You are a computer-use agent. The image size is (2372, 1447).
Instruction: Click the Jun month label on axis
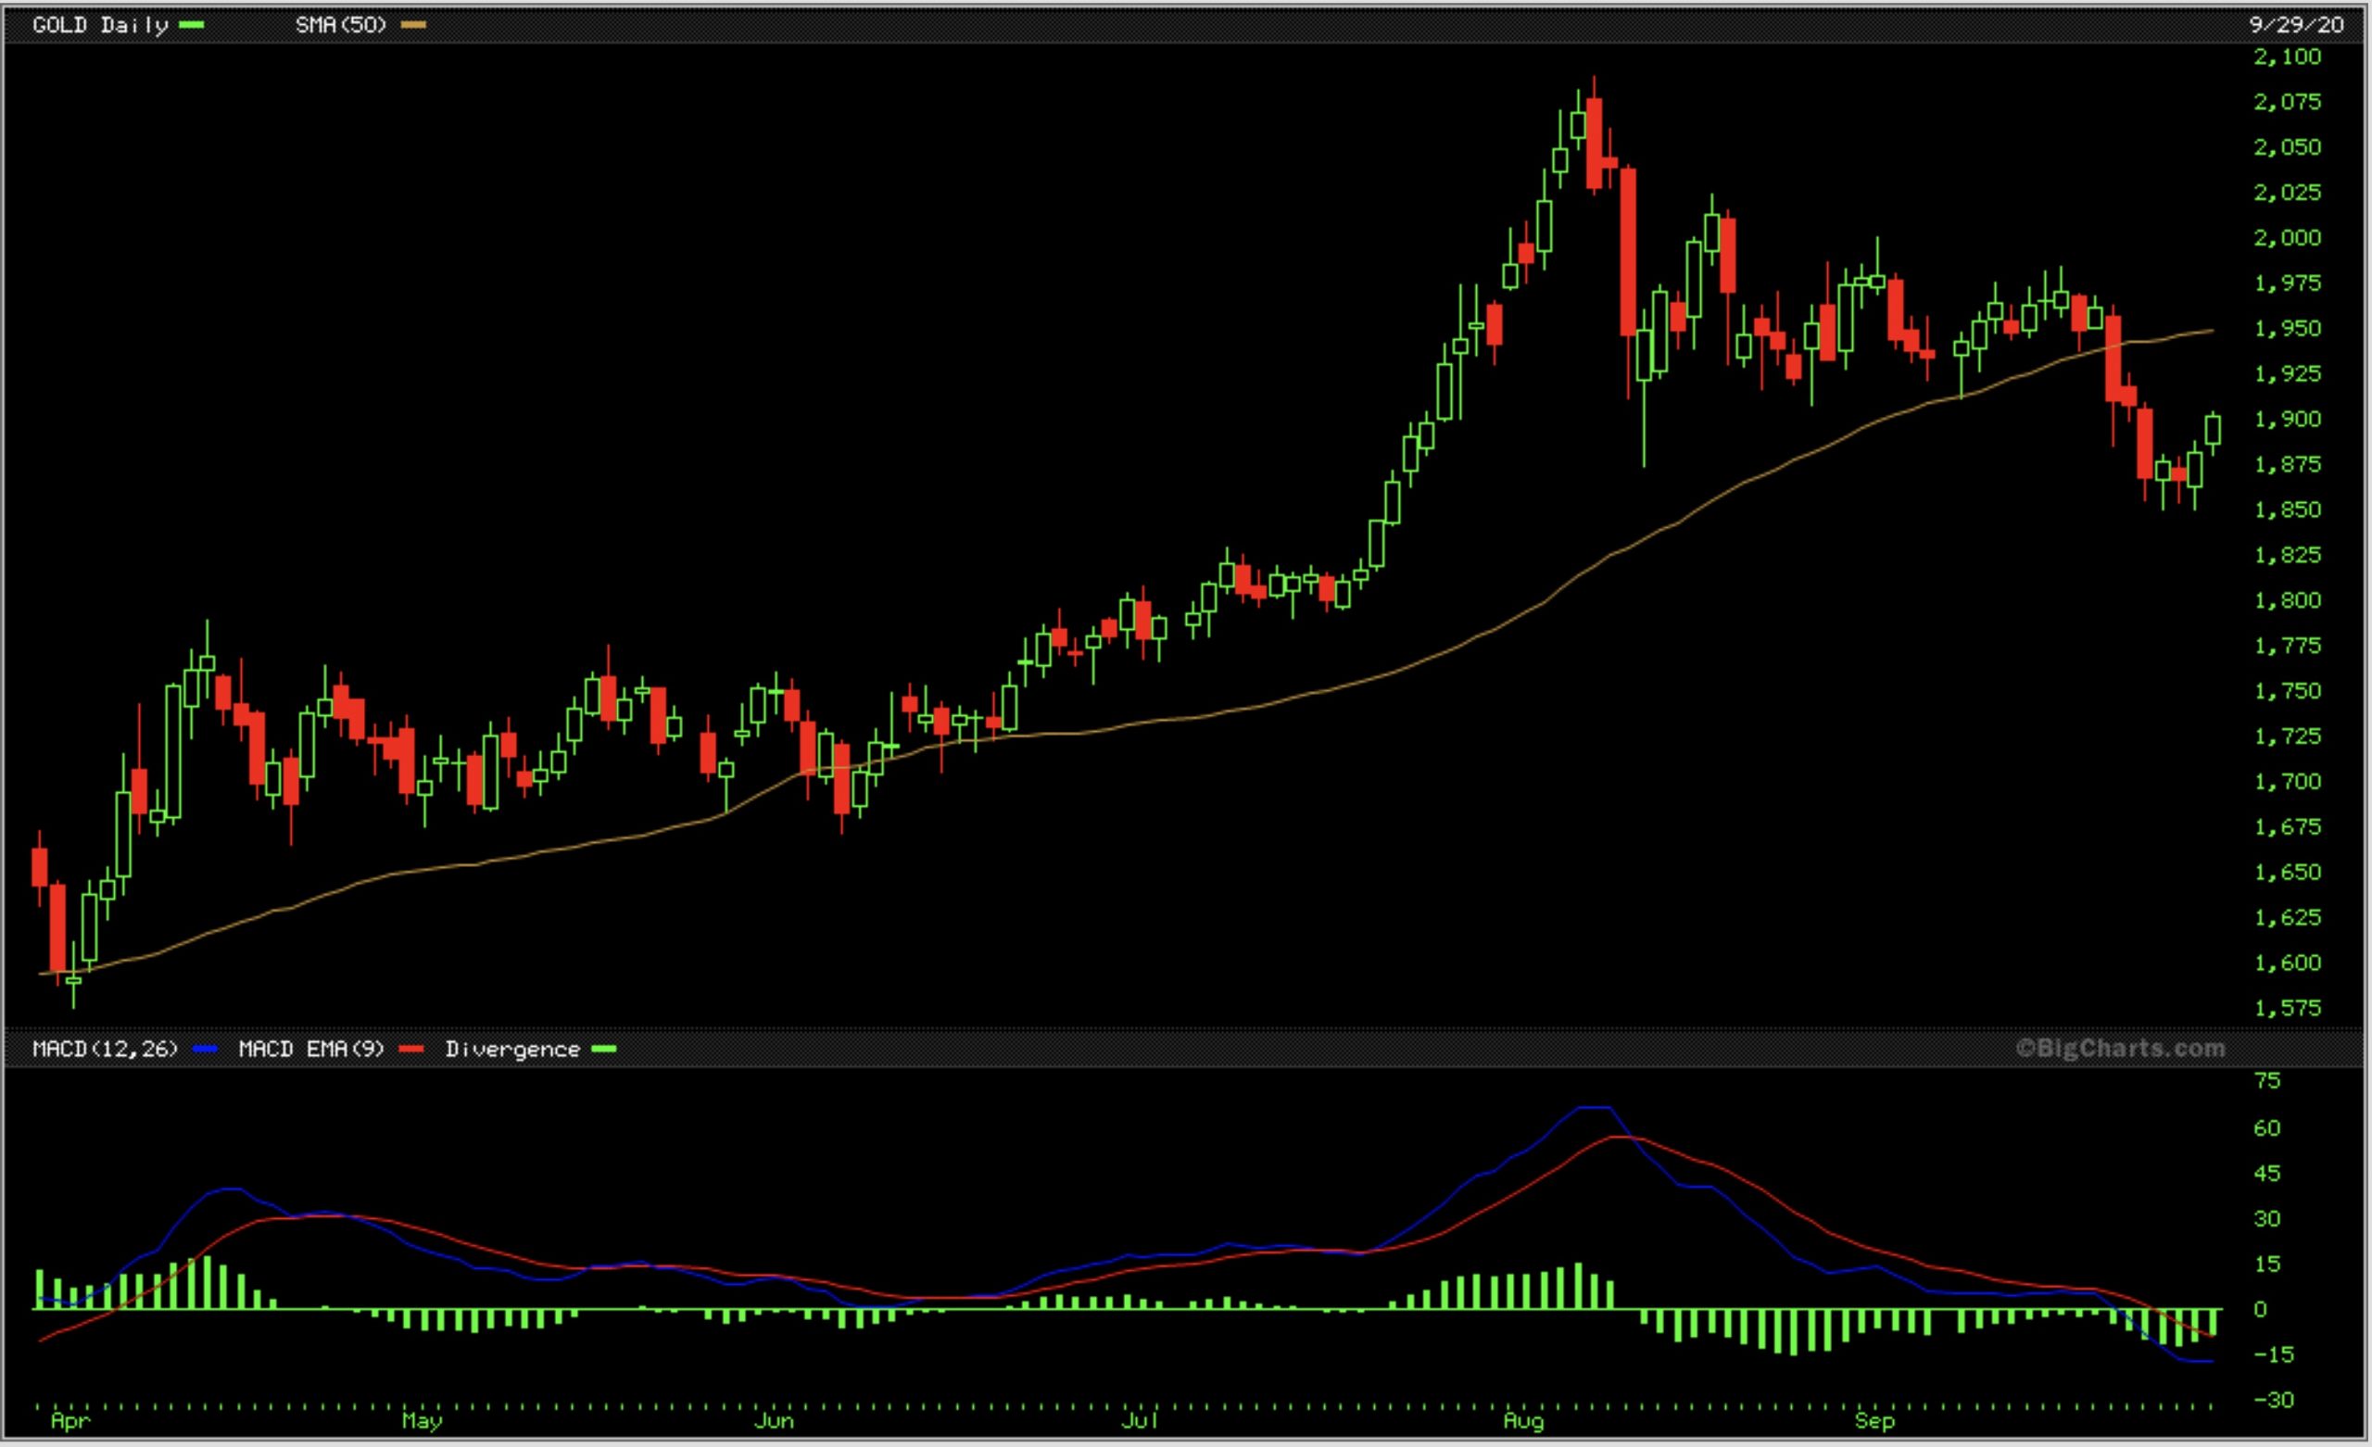[773, 1421]
